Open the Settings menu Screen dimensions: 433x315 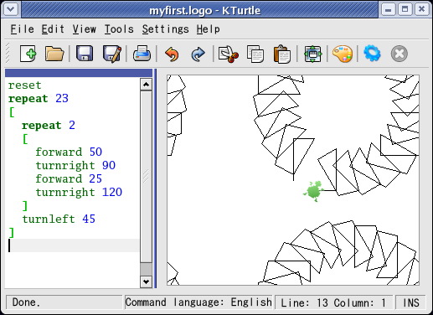pos(166,29)
